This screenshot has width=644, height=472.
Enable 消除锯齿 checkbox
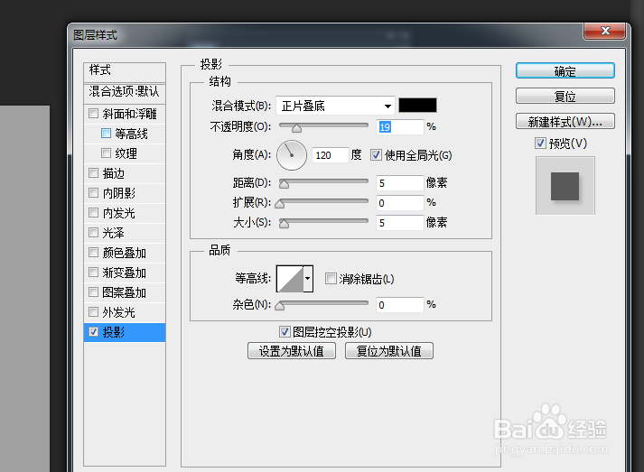(x=331, y=279)
